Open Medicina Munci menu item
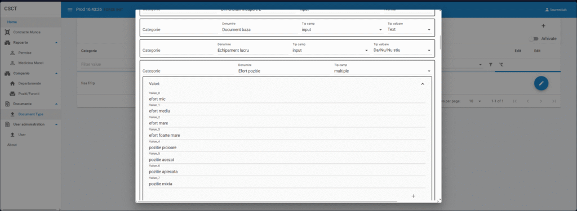577x211 pixels. point(30,63)
